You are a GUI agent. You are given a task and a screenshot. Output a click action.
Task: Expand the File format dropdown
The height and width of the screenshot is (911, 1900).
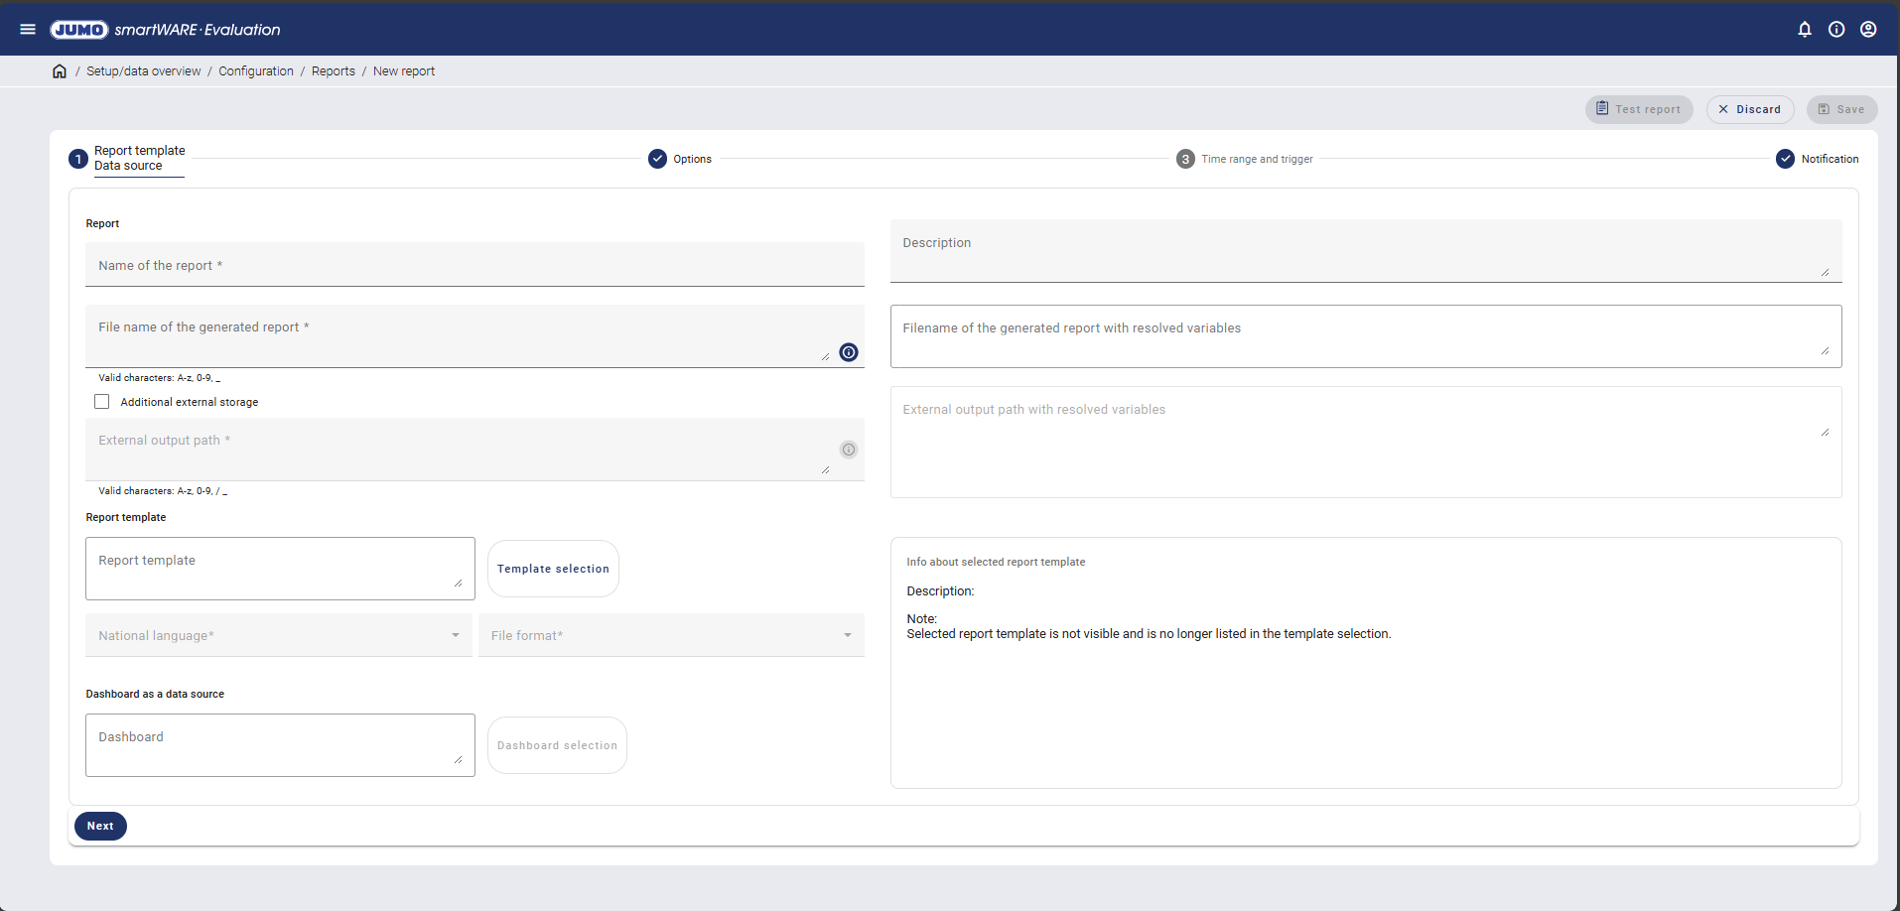[671, 635]
